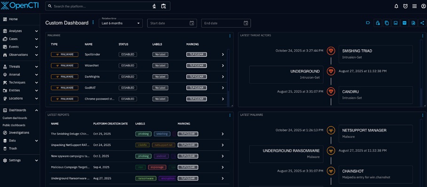427x187 pixels.
Task: Open Latest Threat Actors widget options menu
Action: pos(423,36)
